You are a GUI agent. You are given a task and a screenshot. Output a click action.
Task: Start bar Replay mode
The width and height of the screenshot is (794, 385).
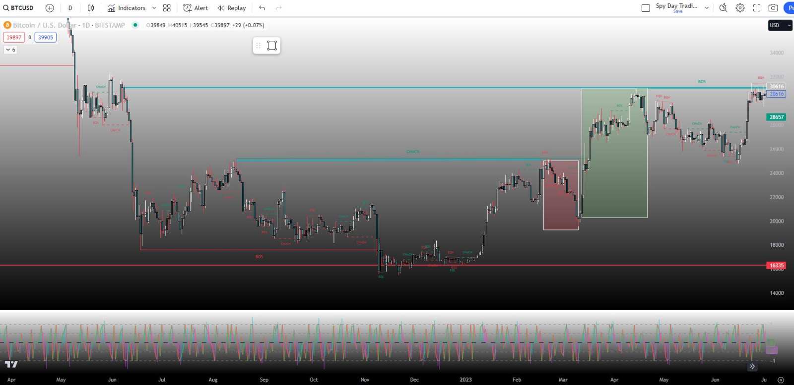tap(232, 8)
